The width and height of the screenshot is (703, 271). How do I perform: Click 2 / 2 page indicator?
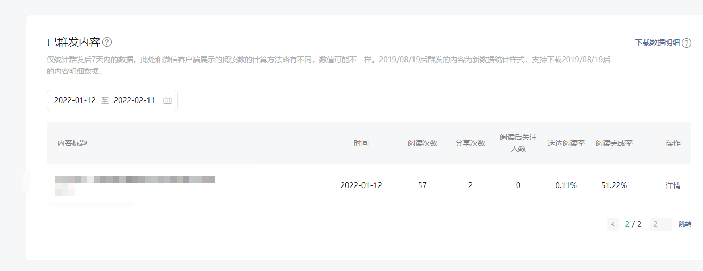[633, 224]
